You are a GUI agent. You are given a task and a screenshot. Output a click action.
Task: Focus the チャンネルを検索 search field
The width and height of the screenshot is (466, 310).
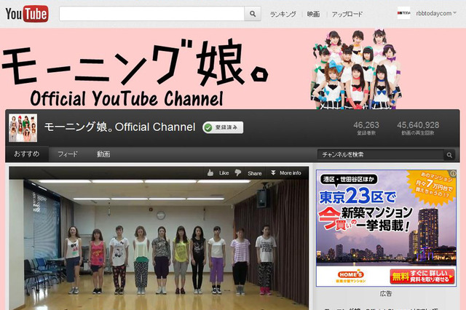pyautogui.click(x=380, y=155)
